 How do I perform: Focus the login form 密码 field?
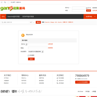[38, 48]
